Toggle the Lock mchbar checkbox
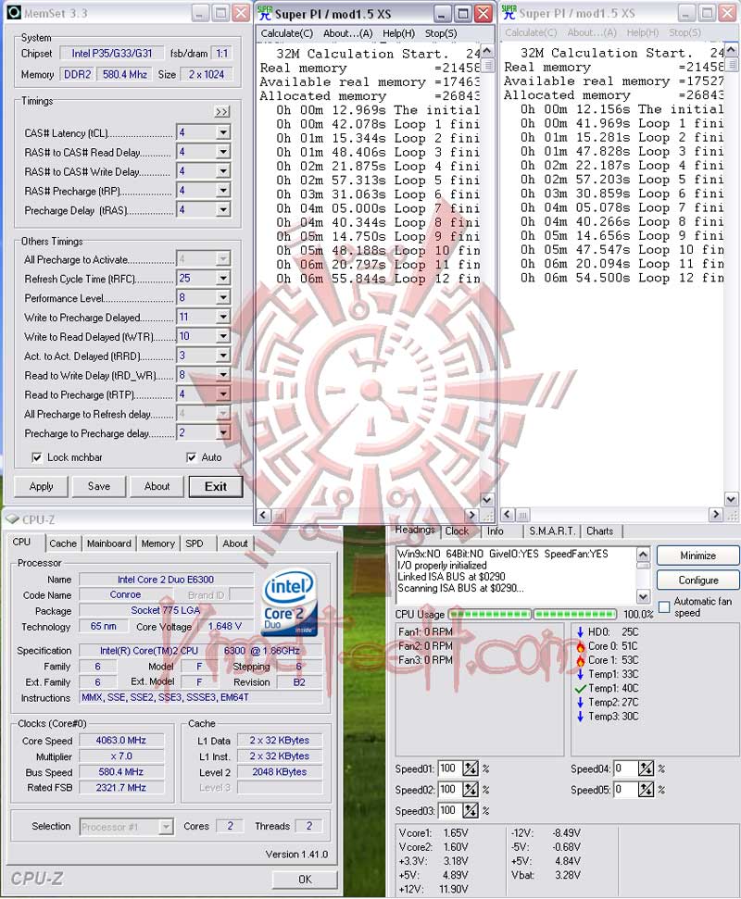This screenshot has height=899, width=741. coord(37,457)
